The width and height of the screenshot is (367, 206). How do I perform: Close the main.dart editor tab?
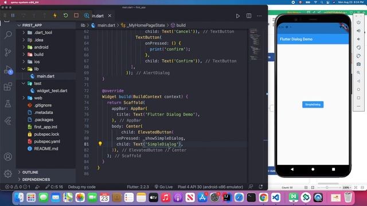pos(110,15)
